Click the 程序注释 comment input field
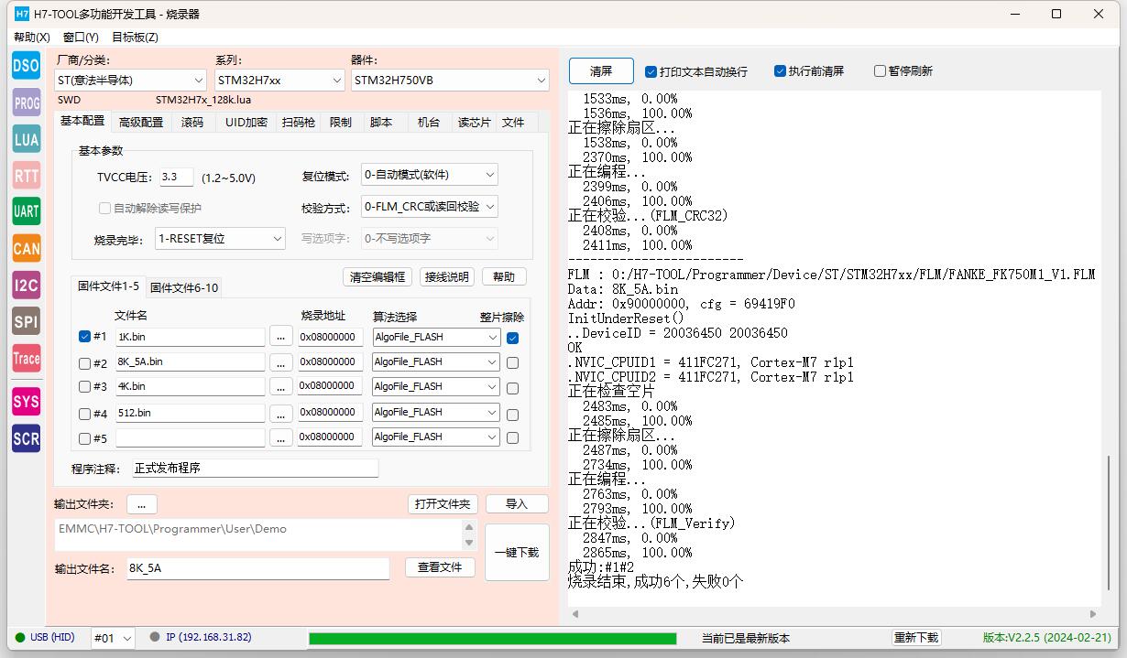The width and height of the screenshot is (1127, 658). 255,469
